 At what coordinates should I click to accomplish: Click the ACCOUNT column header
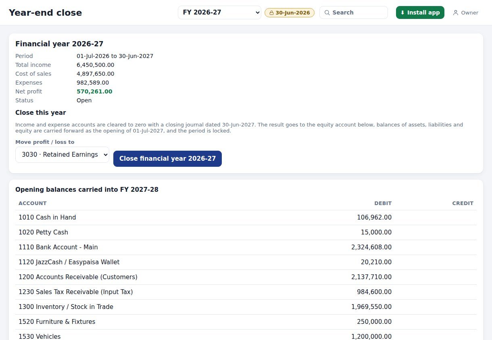tap(33, 203)
